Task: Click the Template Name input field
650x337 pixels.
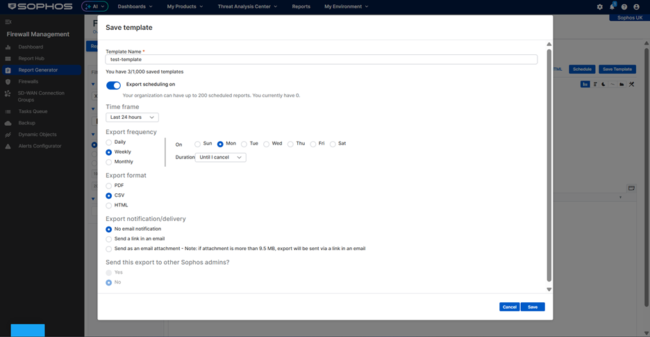Action: 322,60
